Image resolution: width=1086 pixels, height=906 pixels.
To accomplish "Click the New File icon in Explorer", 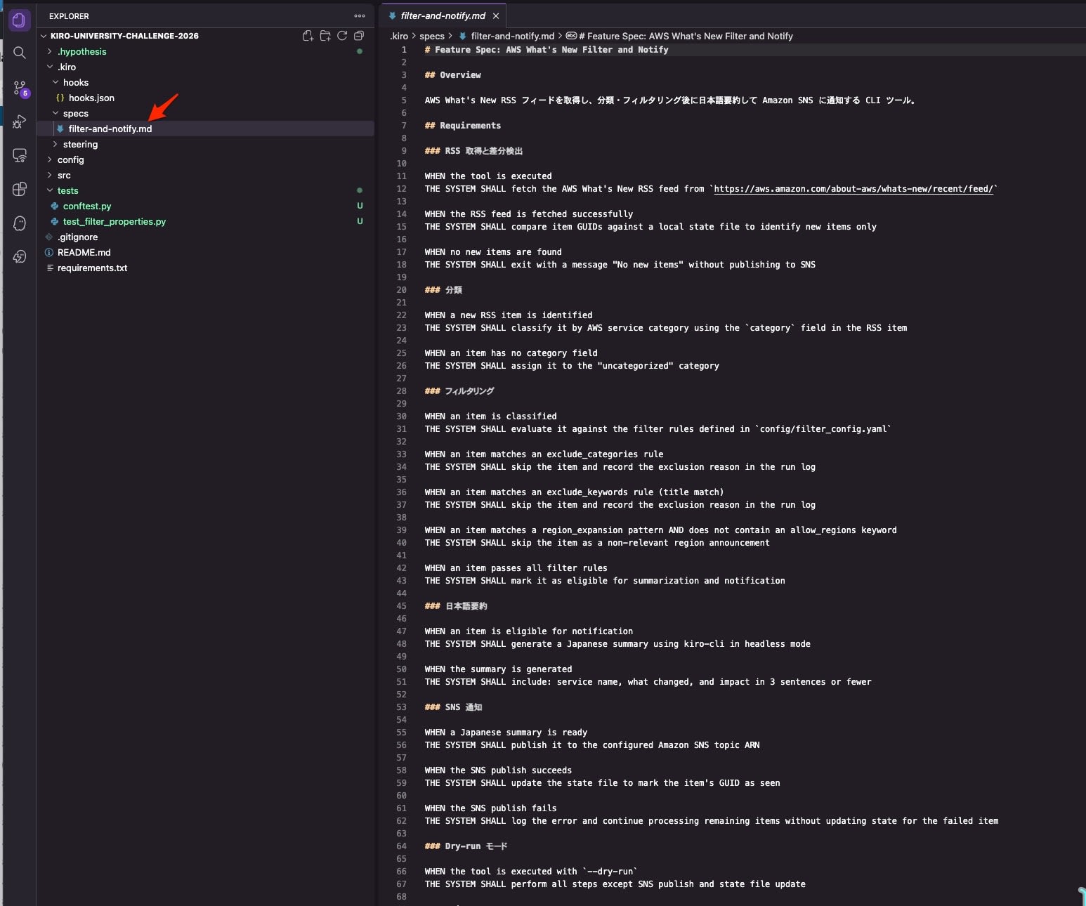I will coord(308,36).
